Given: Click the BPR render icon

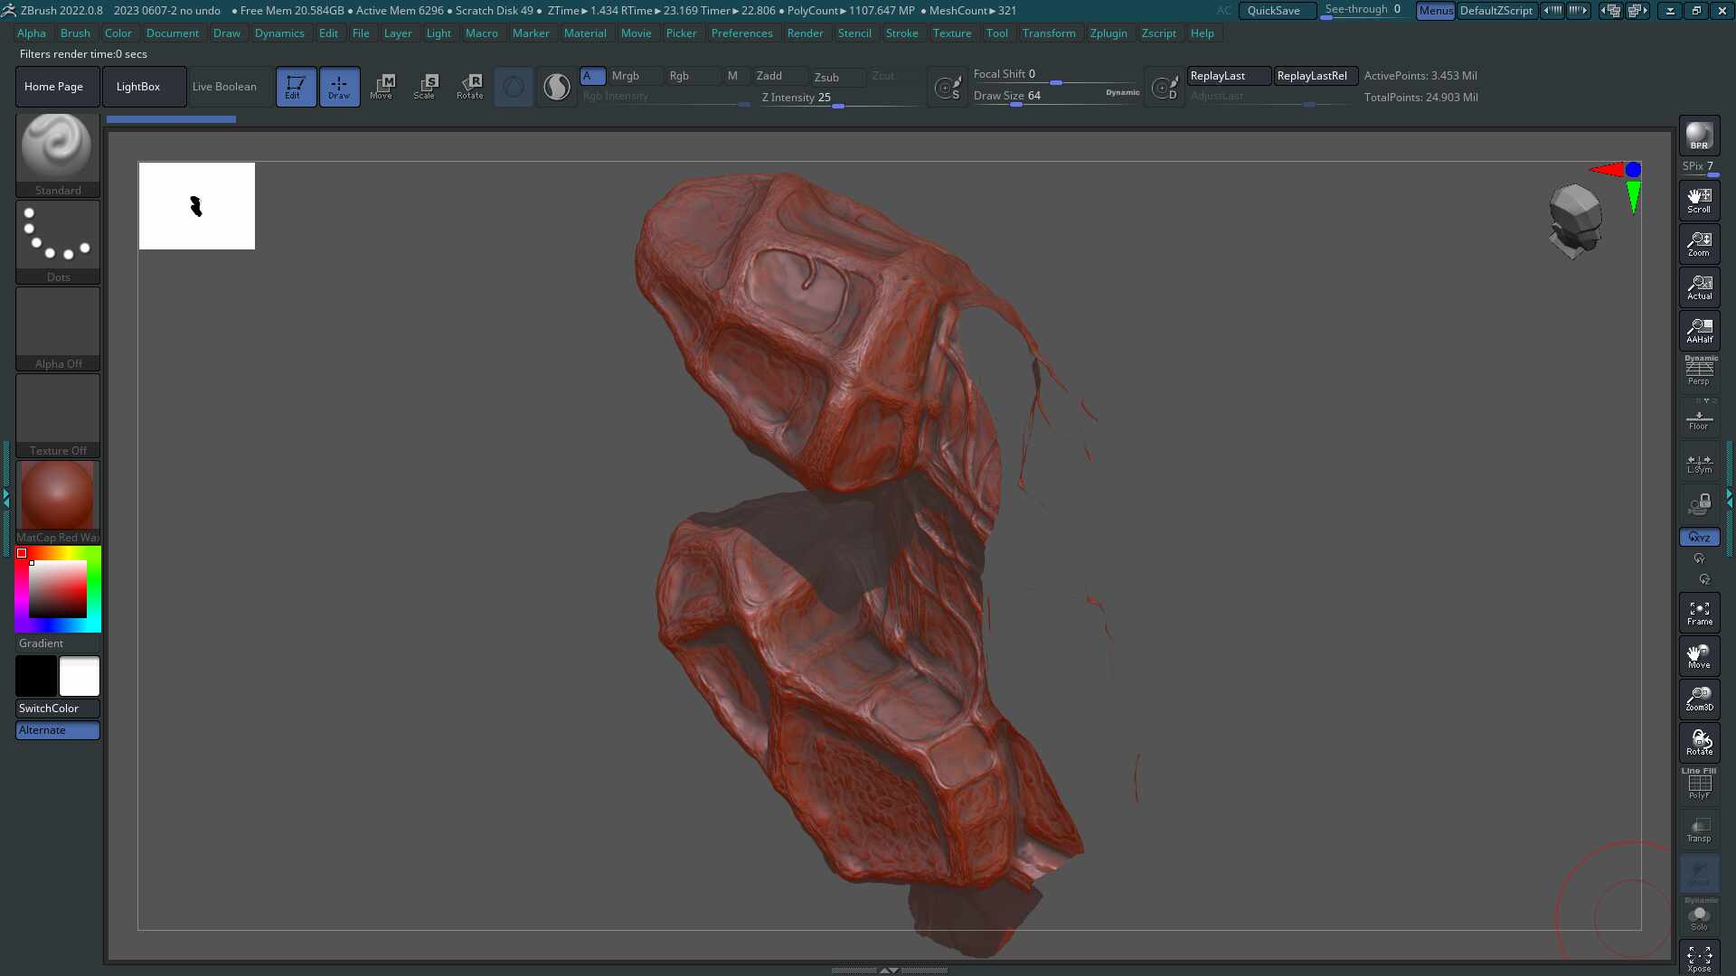Looking at the screenshot, I should click(x=1699, y=136).
